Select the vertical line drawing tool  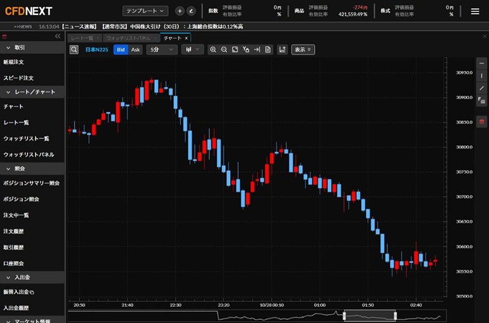click(x=481, y=76)
